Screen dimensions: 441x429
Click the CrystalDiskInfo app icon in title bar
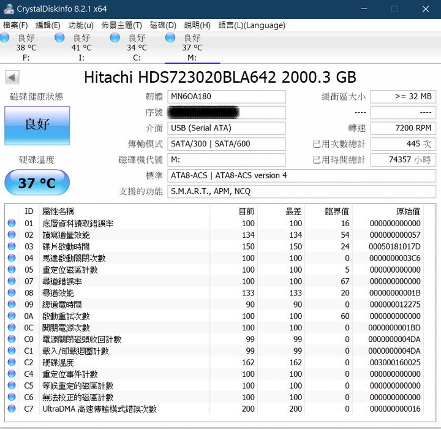(x=9, y=9)
